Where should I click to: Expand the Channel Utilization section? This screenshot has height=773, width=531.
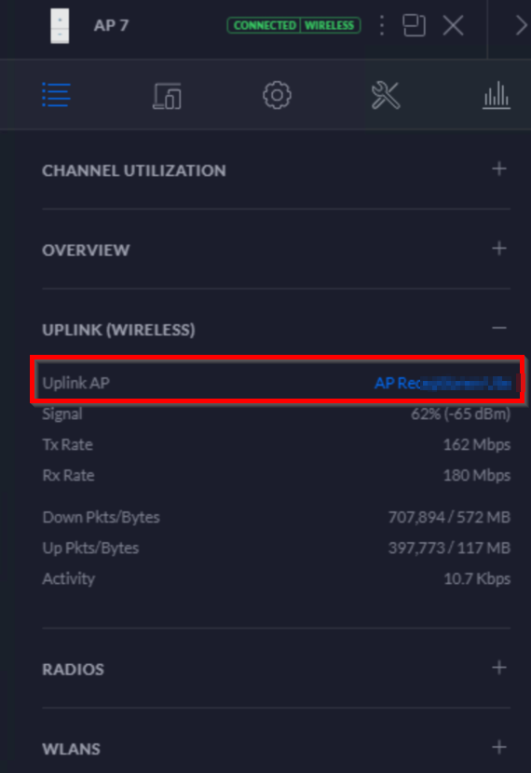point(499,169)
